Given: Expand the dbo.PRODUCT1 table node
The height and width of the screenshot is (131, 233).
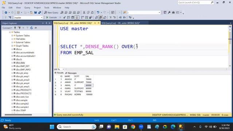Looking at the screenshot, I should (12, 90).
